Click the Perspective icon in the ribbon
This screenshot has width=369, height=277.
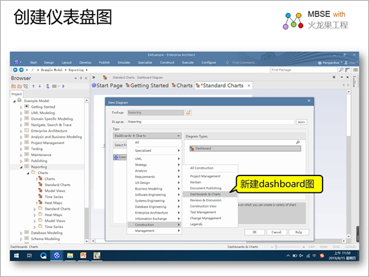click(319, 63)
